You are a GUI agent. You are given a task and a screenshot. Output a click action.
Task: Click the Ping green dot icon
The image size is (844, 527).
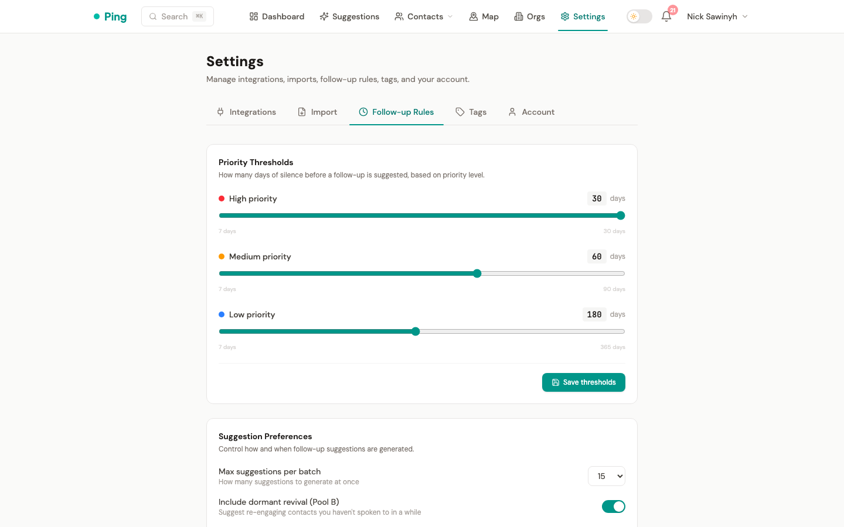click(97, 16)
